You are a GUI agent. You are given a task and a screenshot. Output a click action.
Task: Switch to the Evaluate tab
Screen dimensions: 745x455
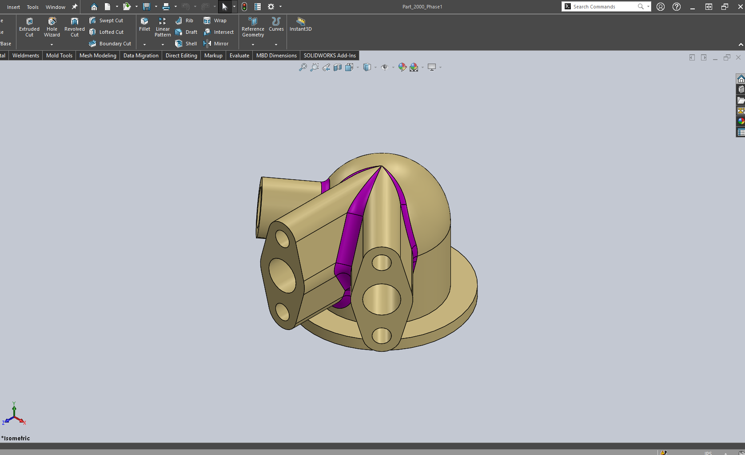[x=239, y=56]
